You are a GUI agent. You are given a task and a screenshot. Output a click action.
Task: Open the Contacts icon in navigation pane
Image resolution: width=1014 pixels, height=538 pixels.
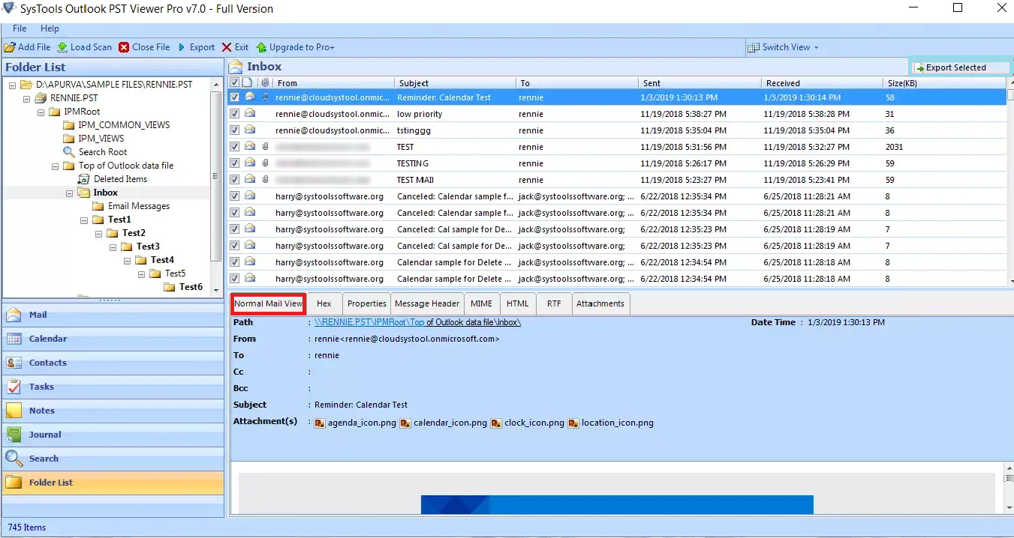14,363
